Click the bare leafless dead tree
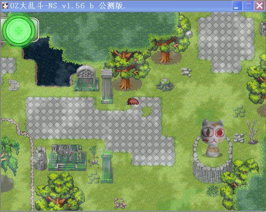This screenshot has width=266, height=212. click(253, 131)
